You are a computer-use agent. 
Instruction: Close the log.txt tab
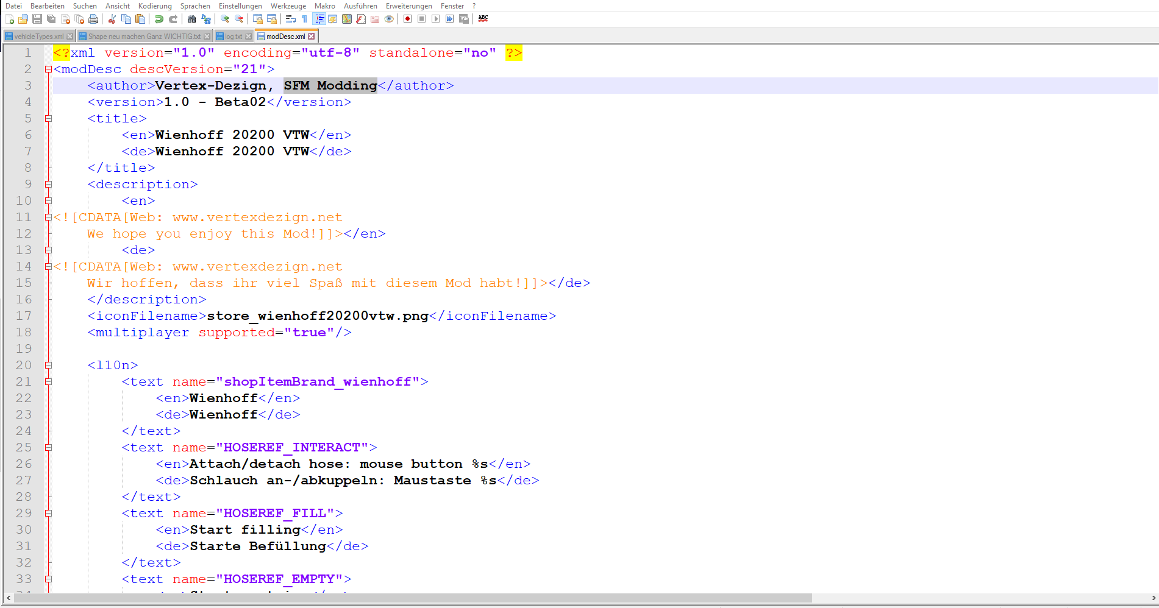[x=249, y=37]
